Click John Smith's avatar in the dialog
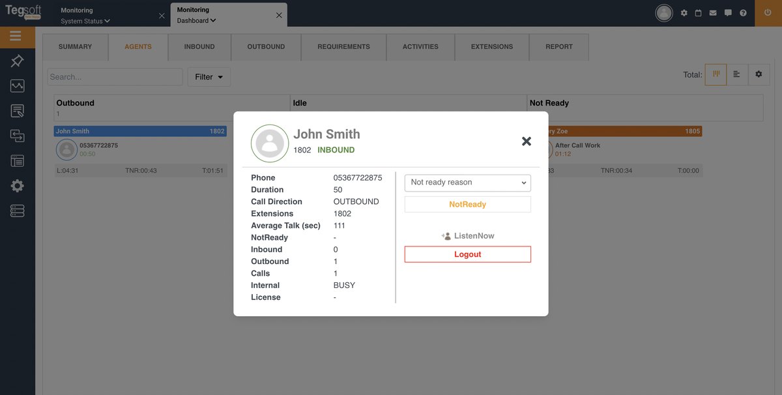782x395 pixels. (270, 143)
